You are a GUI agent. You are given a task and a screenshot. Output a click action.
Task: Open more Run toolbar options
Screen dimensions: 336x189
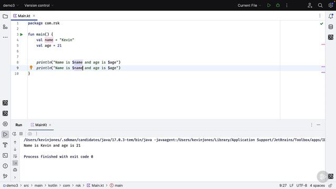[x=36, y=134]
